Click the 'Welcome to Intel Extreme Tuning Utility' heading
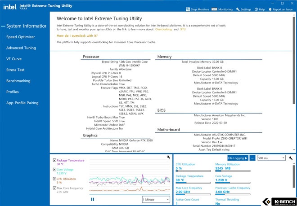Image resolution: width=297 pixels, height=206 pixels. (x=99, y=18)
